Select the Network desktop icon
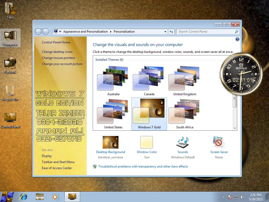The width and height of the screenshot is (269, 202). (10, 65)
